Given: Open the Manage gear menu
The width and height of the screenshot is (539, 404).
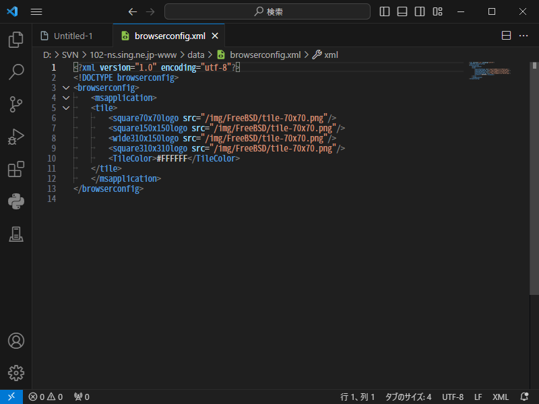Looking at the screenshot, I should (15, 373).
